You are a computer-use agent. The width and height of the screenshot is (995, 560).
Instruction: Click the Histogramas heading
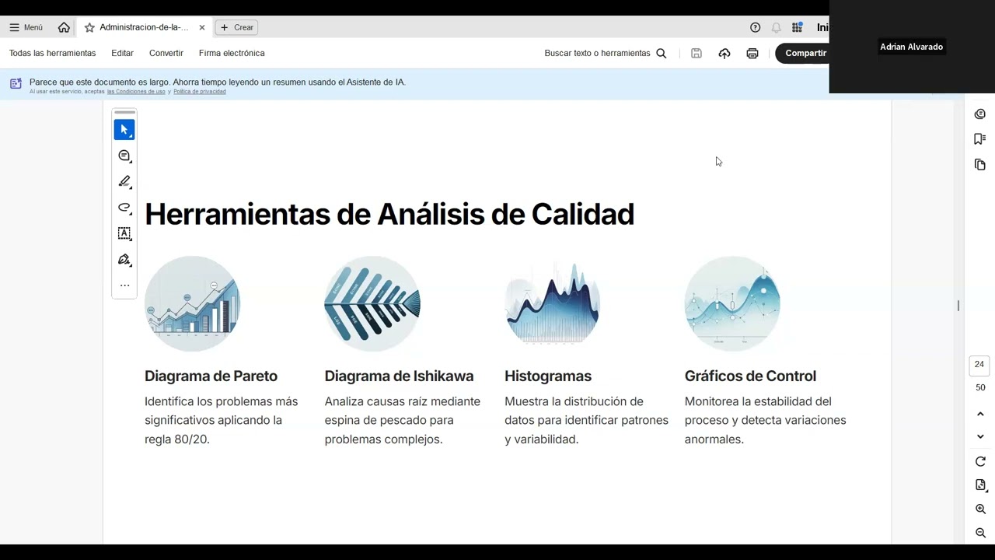548,376
